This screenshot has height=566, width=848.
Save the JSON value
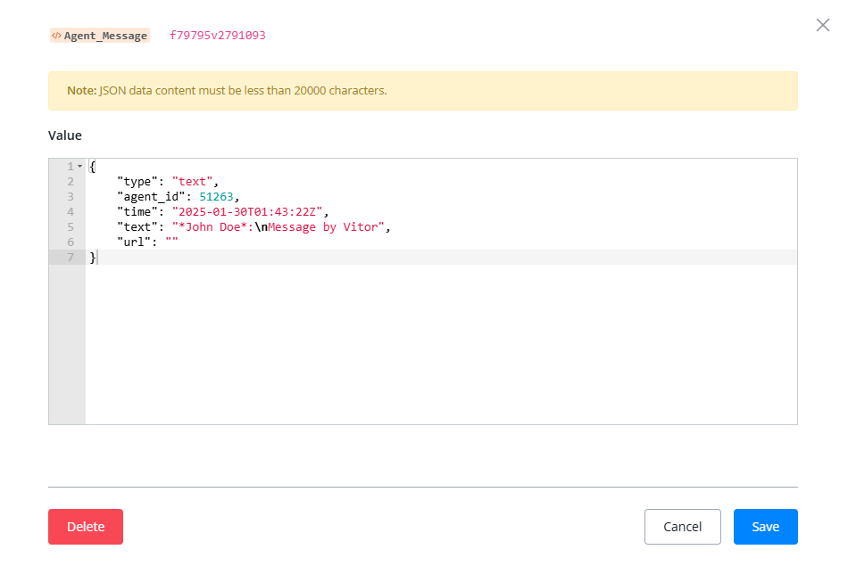coord(765,527)
